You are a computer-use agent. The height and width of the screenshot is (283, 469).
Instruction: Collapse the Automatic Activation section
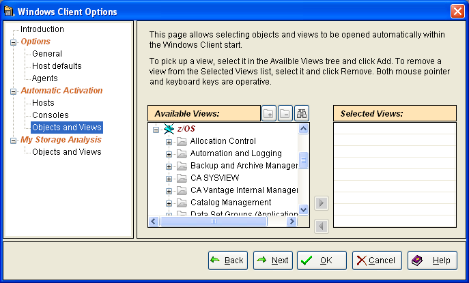pyautogui.click(x=13, y=91)
